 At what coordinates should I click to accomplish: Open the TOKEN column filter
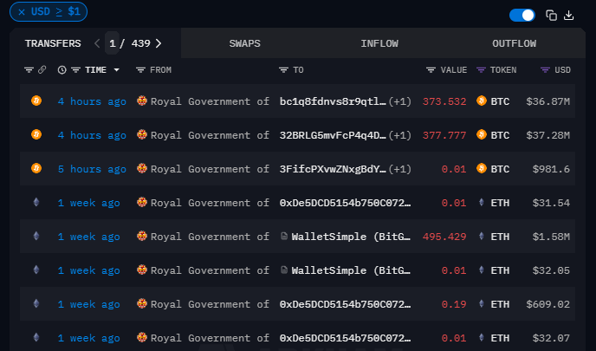point(481,70)
